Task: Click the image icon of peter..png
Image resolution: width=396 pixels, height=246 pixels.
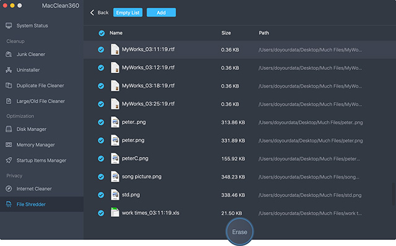Action: pyautogui.click(x=115, y=122)
